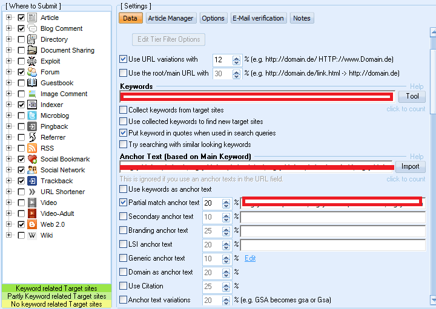This screenshot has height=309, width=436.
Task: Click the Trackback category icon
Action: pyautogui.click(x=33, y=181)
